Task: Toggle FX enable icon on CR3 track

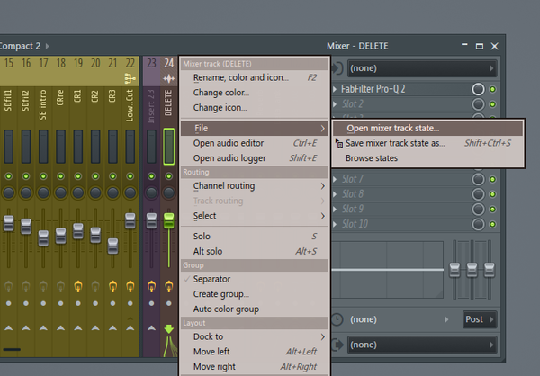Action: tap(112, 286)
